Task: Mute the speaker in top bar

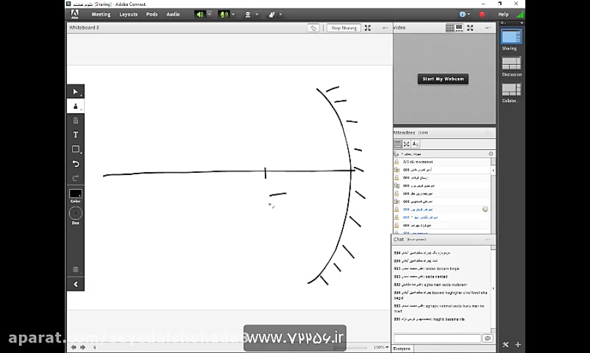Action: tap(200, 14)
